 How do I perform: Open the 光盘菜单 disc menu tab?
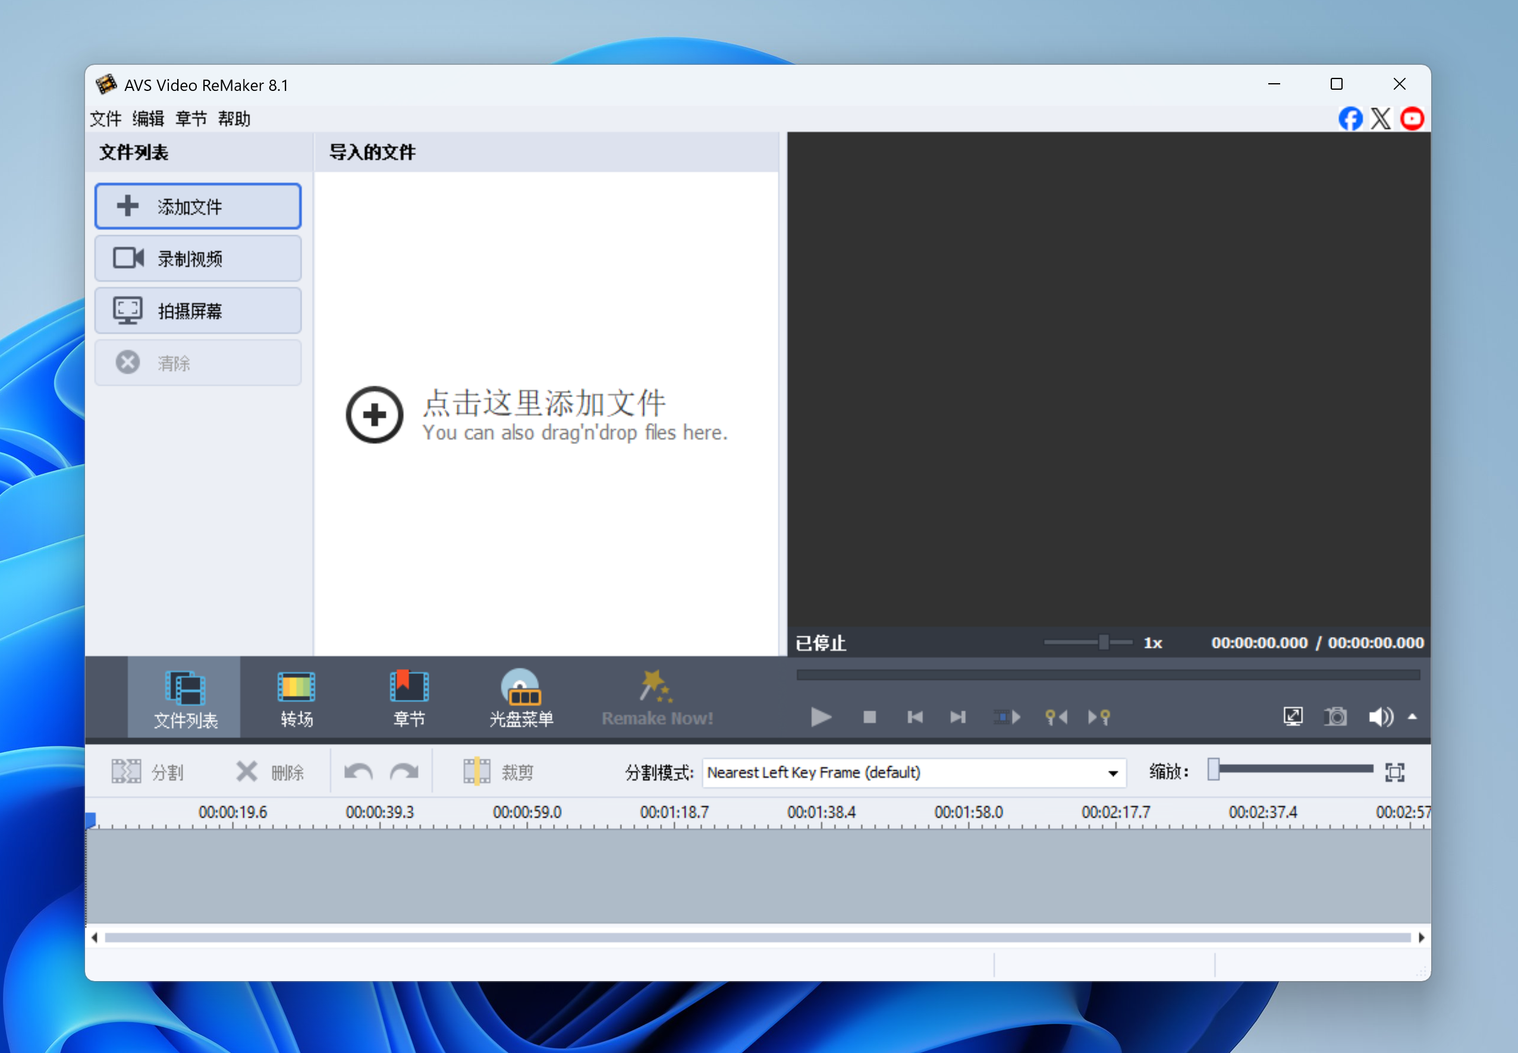click(x=521, y=698)
